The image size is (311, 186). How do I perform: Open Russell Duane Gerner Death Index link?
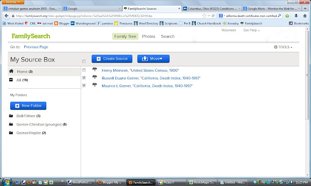[151, 78]
